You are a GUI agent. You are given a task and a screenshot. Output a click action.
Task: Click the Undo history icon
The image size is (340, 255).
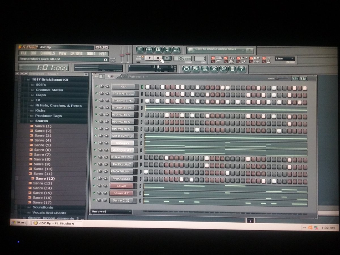click(186, 69)
